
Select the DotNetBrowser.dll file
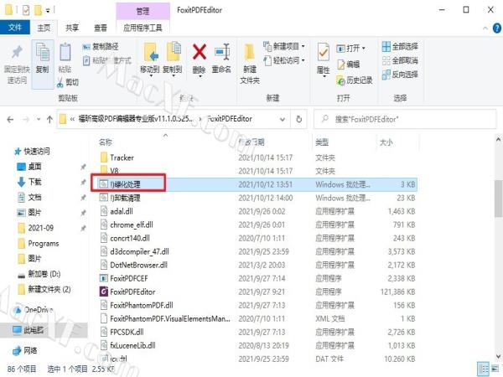pyautogui.click(x=134, y=265)
